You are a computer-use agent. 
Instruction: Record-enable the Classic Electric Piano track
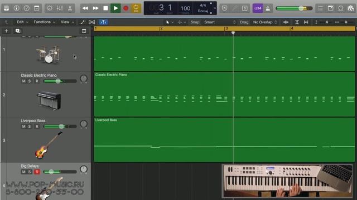click(37, 81)
